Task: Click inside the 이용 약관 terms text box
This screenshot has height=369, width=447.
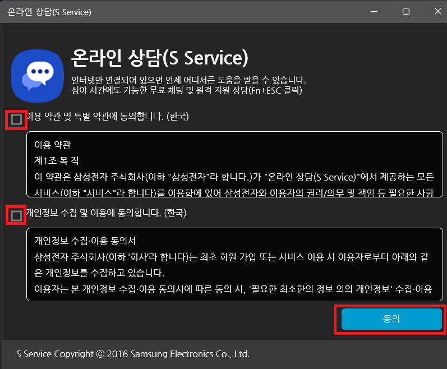Action: [x=234, y=164]
